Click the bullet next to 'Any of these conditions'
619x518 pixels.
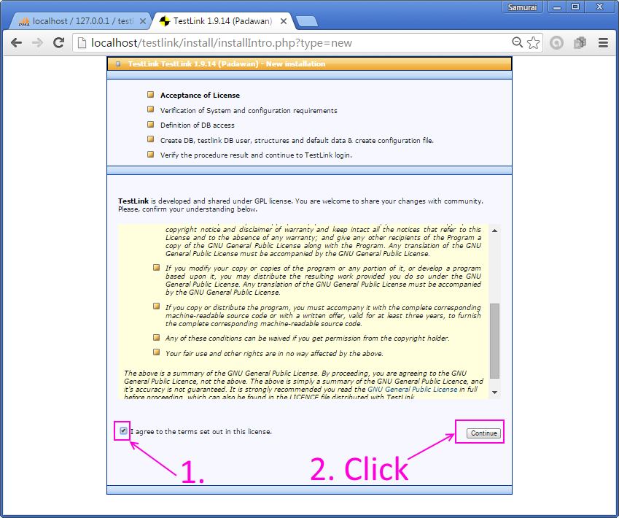point(156,338)
